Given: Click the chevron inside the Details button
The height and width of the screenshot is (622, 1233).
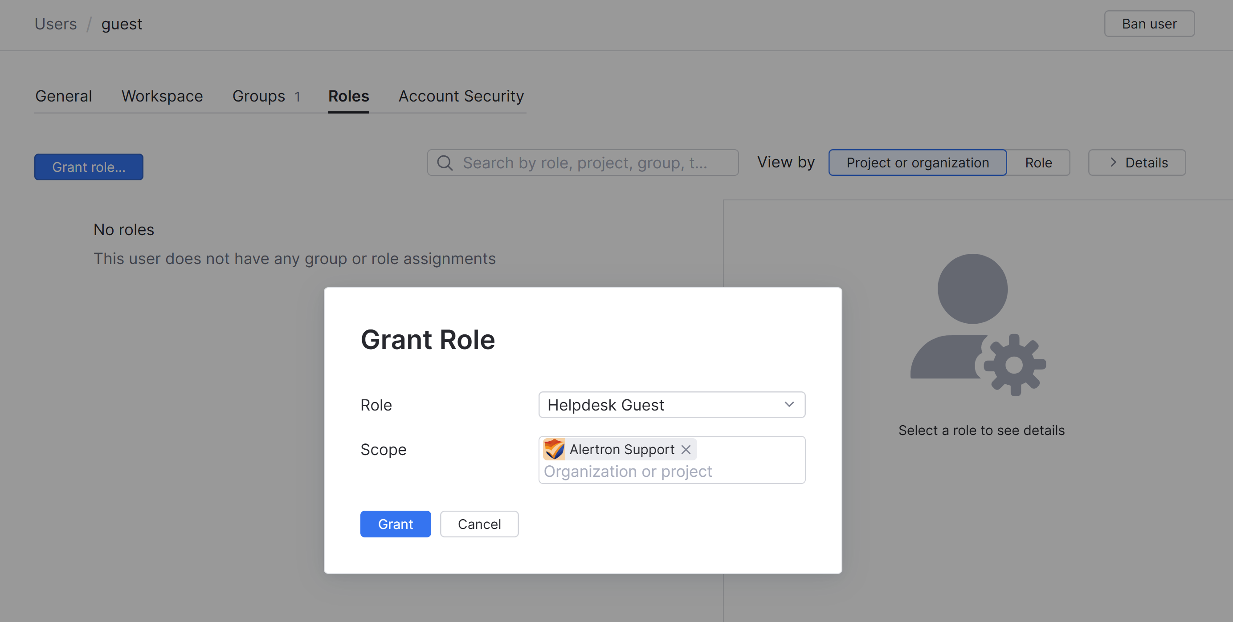Looking at the screenshot, I should click(1113, 163).
